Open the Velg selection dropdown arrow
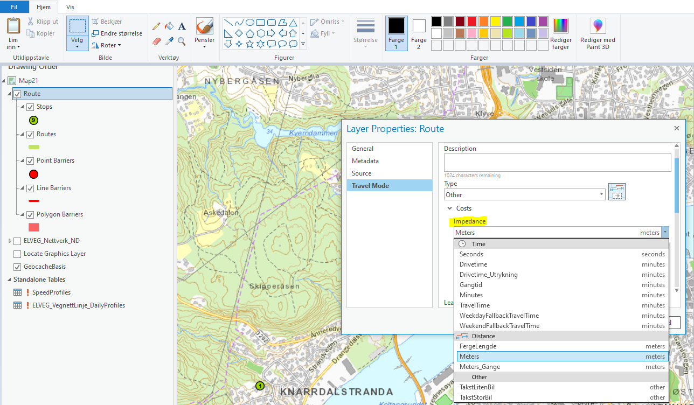This screenshot has width=694, height=405. [x=78, y=46]
